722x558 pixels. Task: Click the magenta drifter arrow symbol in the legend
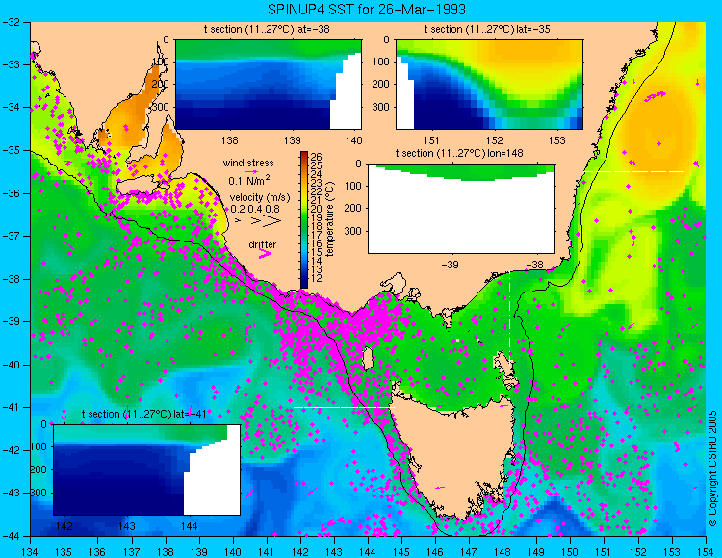(x=264, y=254)
